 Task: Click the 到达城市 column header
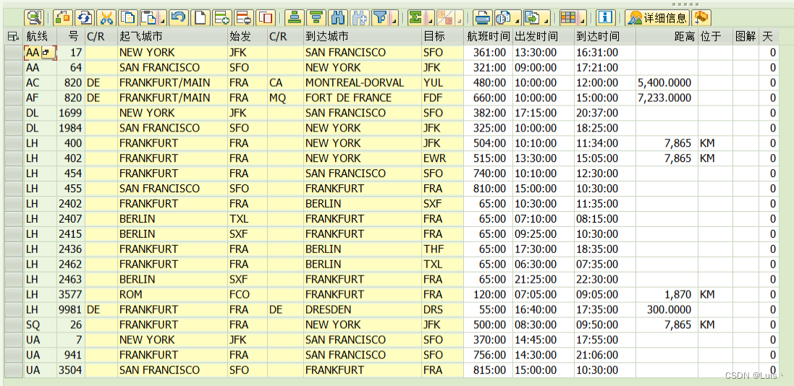click(x=362, y=36)
